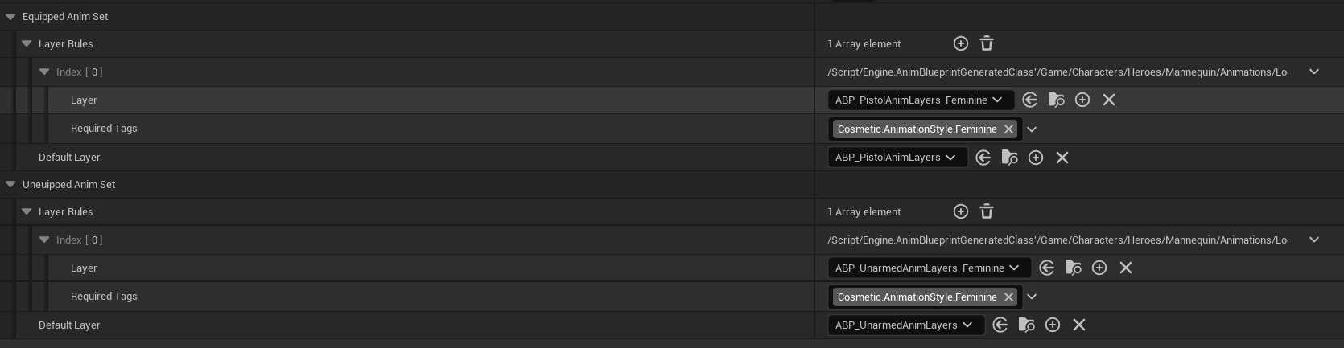
Task: Remove Feminine tag from Unequipped rule
Action: (x=1008, y=297)
